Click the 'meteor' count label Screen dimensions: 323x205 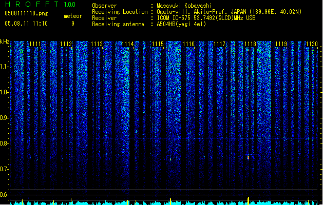[73, 16]
